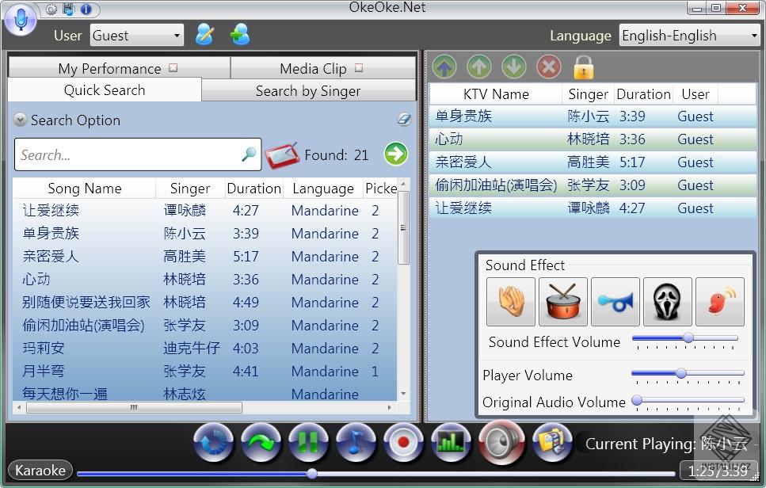Screen dimensions: 766x488
Task: Open the equalizer icon on the bottom toolbar
Action: 451,444
